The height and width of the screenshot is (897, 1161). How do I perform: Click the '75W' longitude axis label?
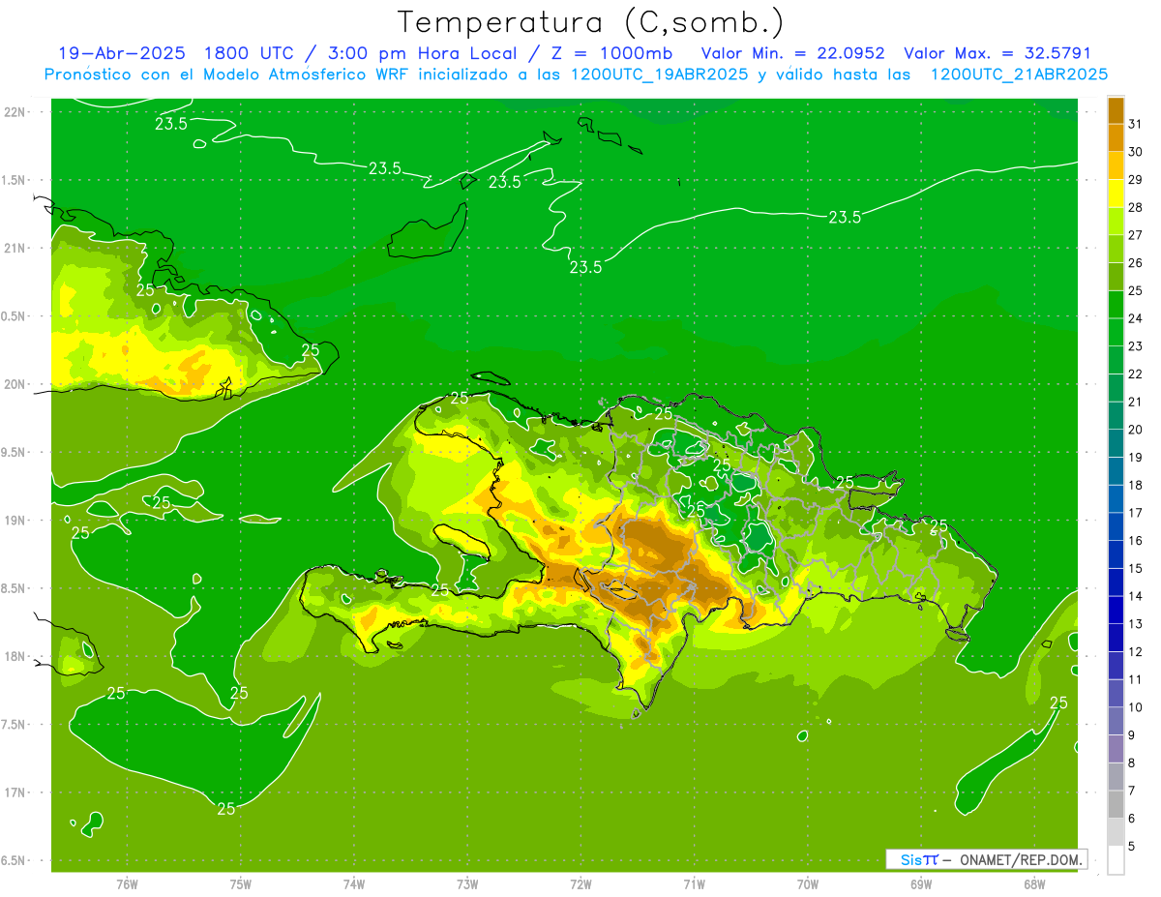(240, 884)
